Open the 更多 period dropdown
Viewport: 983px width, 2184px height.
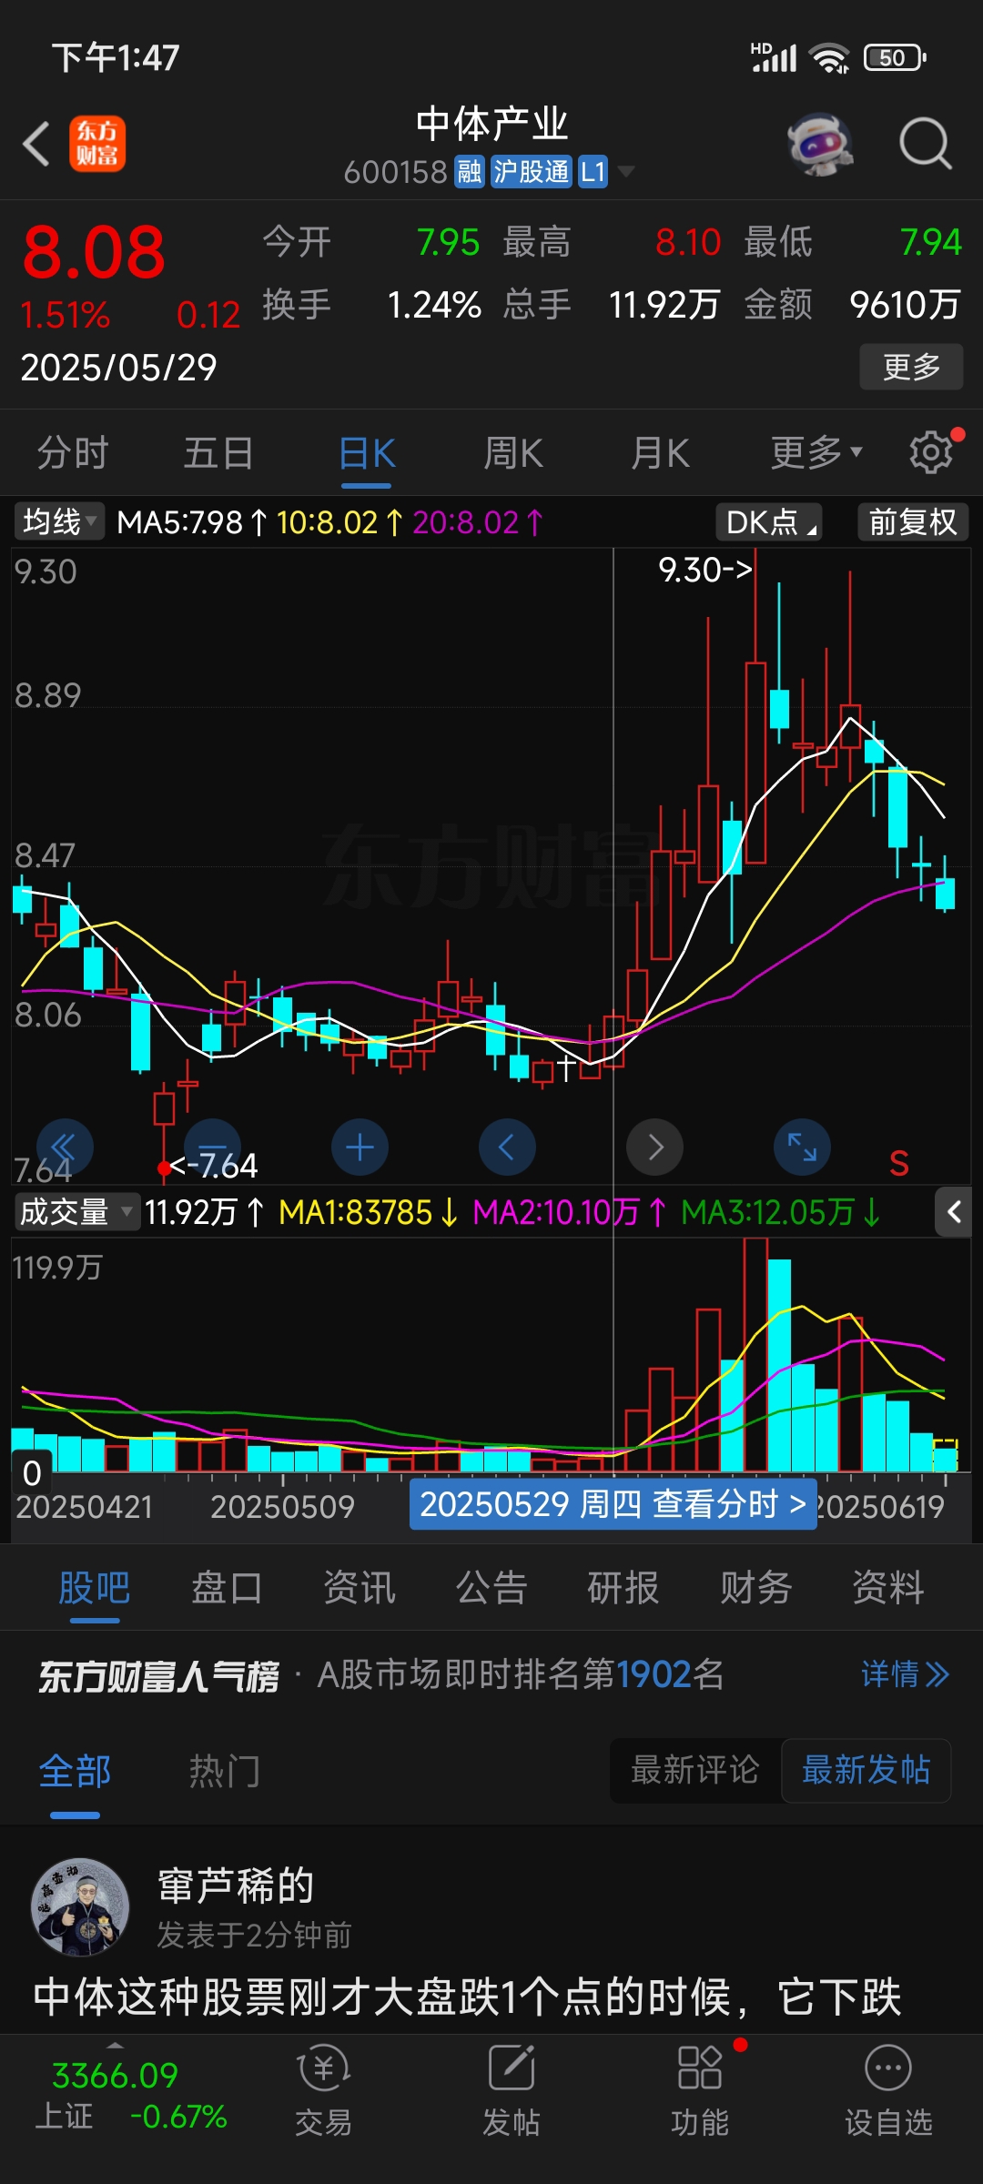pos(816,452)
